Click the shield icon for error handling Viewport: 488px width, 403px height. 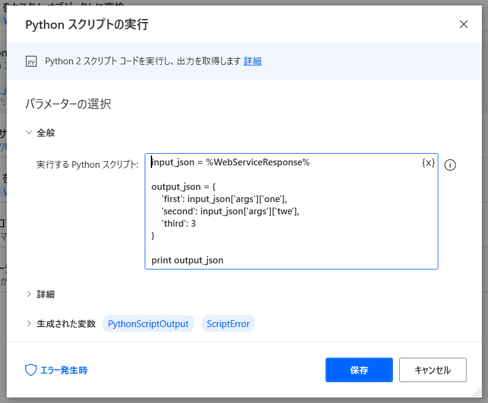(x=31, y=370)
